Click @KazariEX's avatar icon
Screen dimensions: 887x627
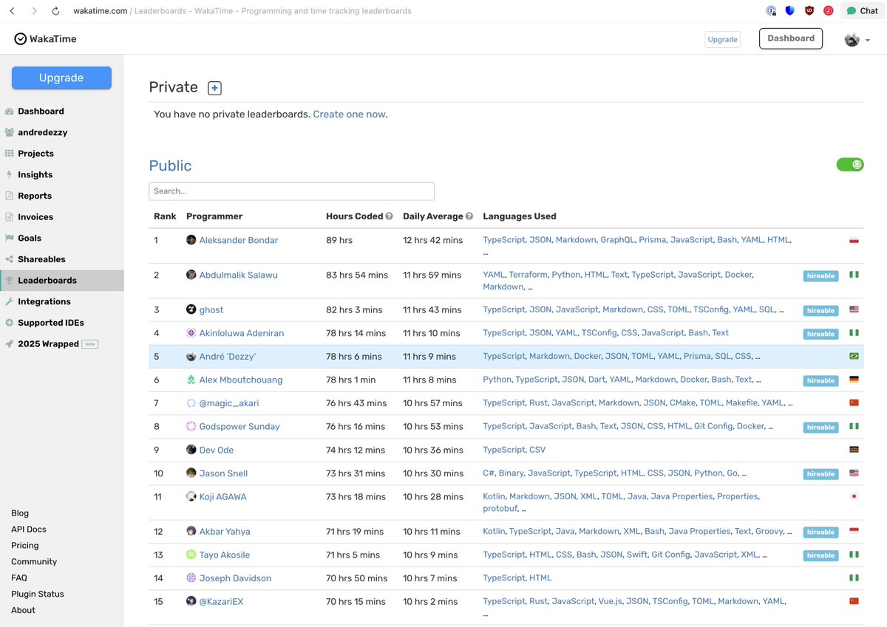[x=191, y=601]
